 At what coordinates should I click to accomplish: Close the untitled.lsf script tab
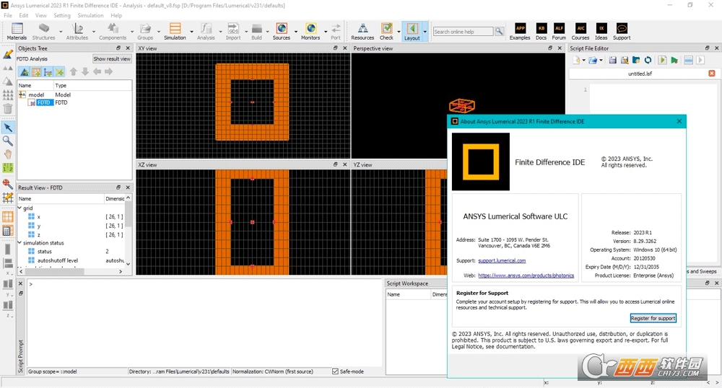click(712, 74)
